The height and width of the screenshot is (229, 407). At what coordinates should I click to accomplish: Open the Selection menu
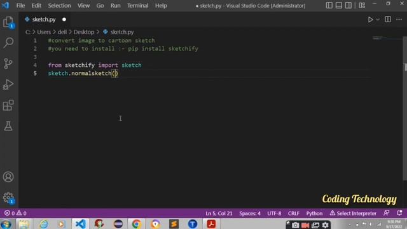pyautogui.click(x=59, y=6)
